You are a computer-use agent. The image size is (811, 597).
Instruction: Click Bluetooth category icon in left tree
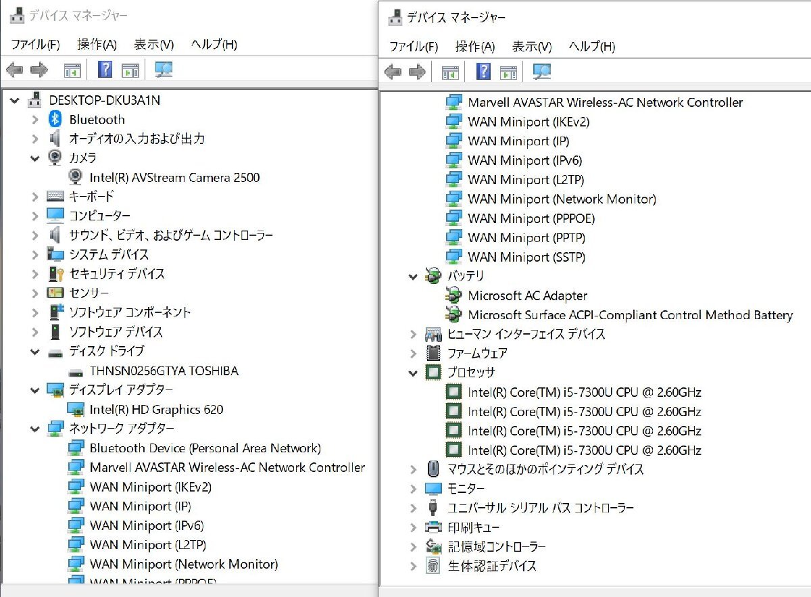(x=55, y=120)
